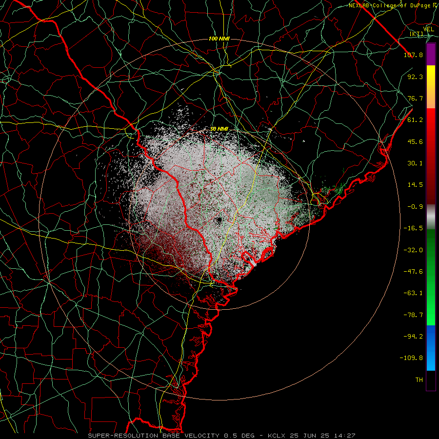The image size is (439, 439).
Task: Click the 100 NMI range ring label
Action: (x=219, y=39)
